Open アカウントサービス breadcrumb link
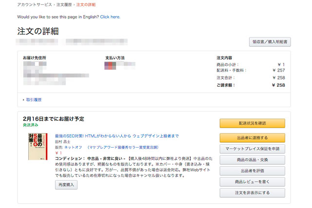The image size is (312, 208). point(35,4)
